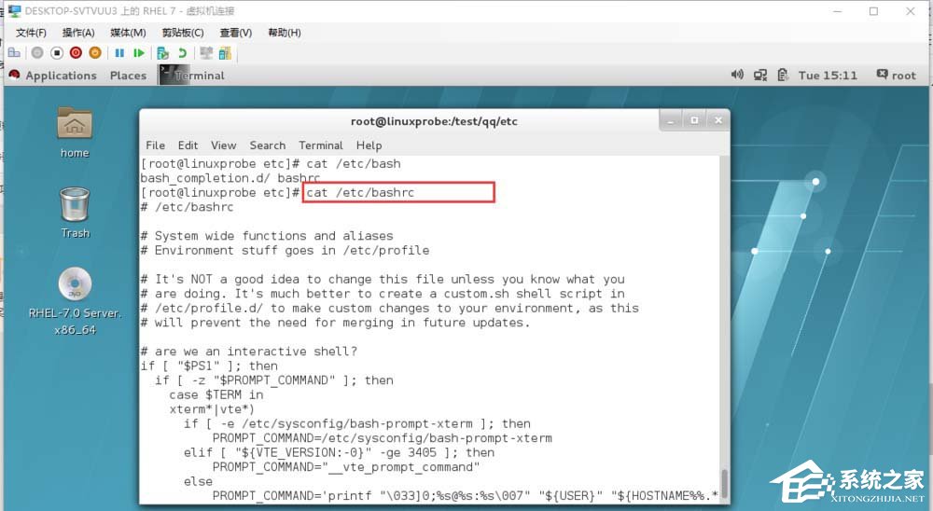The image size is (933, 511).
Task: Open the network status icon in panel
Action: pyautogui.click(x=759, y=75)
